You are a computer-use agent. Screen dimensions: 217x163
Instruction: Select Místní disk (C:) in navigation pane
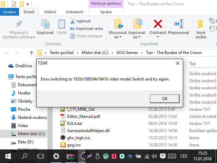click(x=31, y=134)
